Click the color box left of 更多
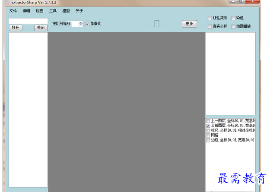This screenshot has width=270, height=192. 157,24
